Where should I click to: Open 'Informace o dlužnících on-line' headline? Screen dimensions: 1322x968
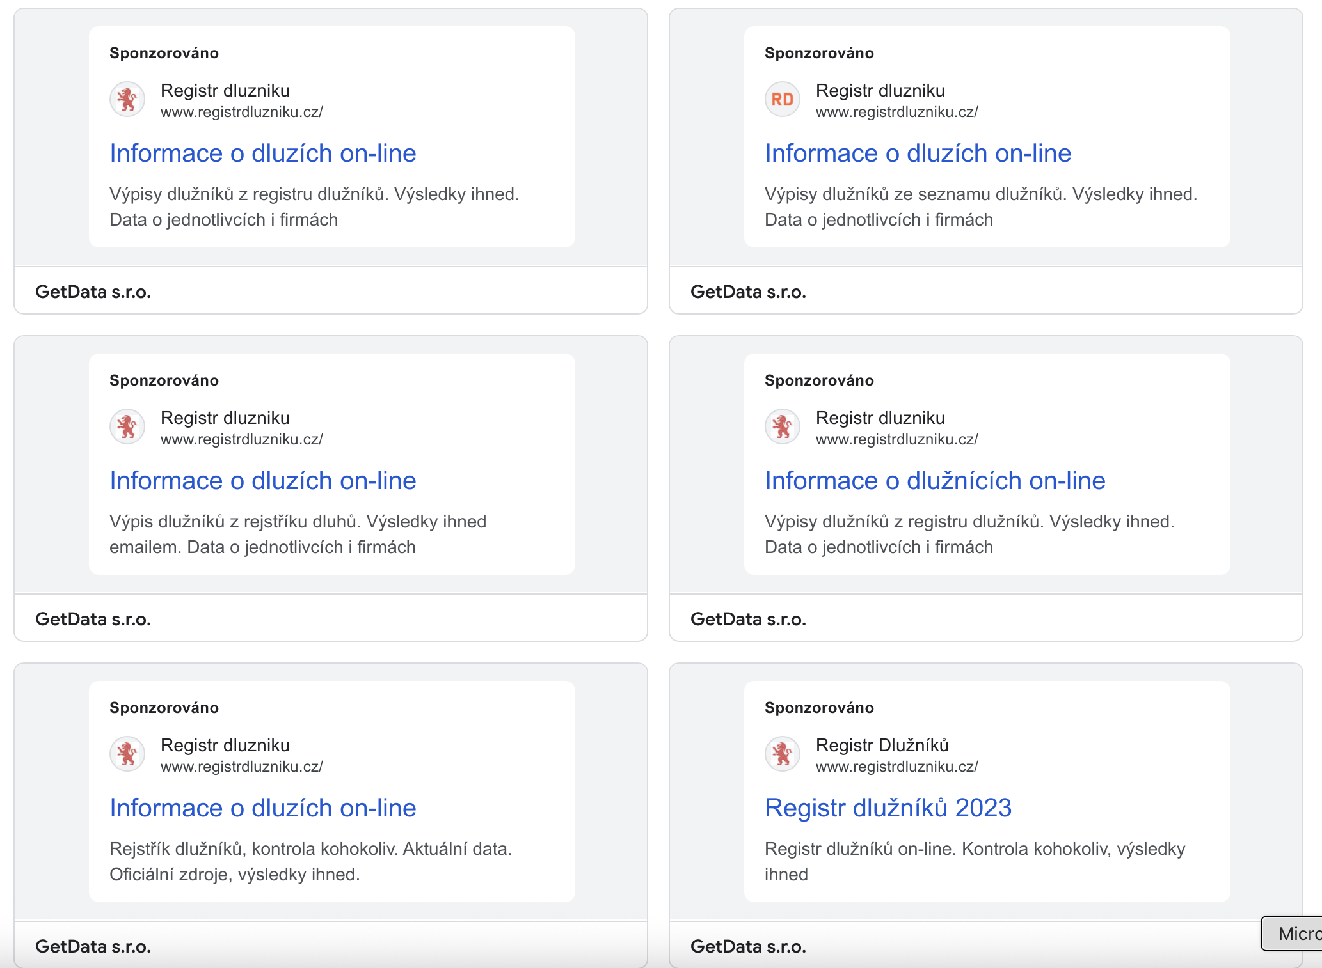click(x=935, y=481)
